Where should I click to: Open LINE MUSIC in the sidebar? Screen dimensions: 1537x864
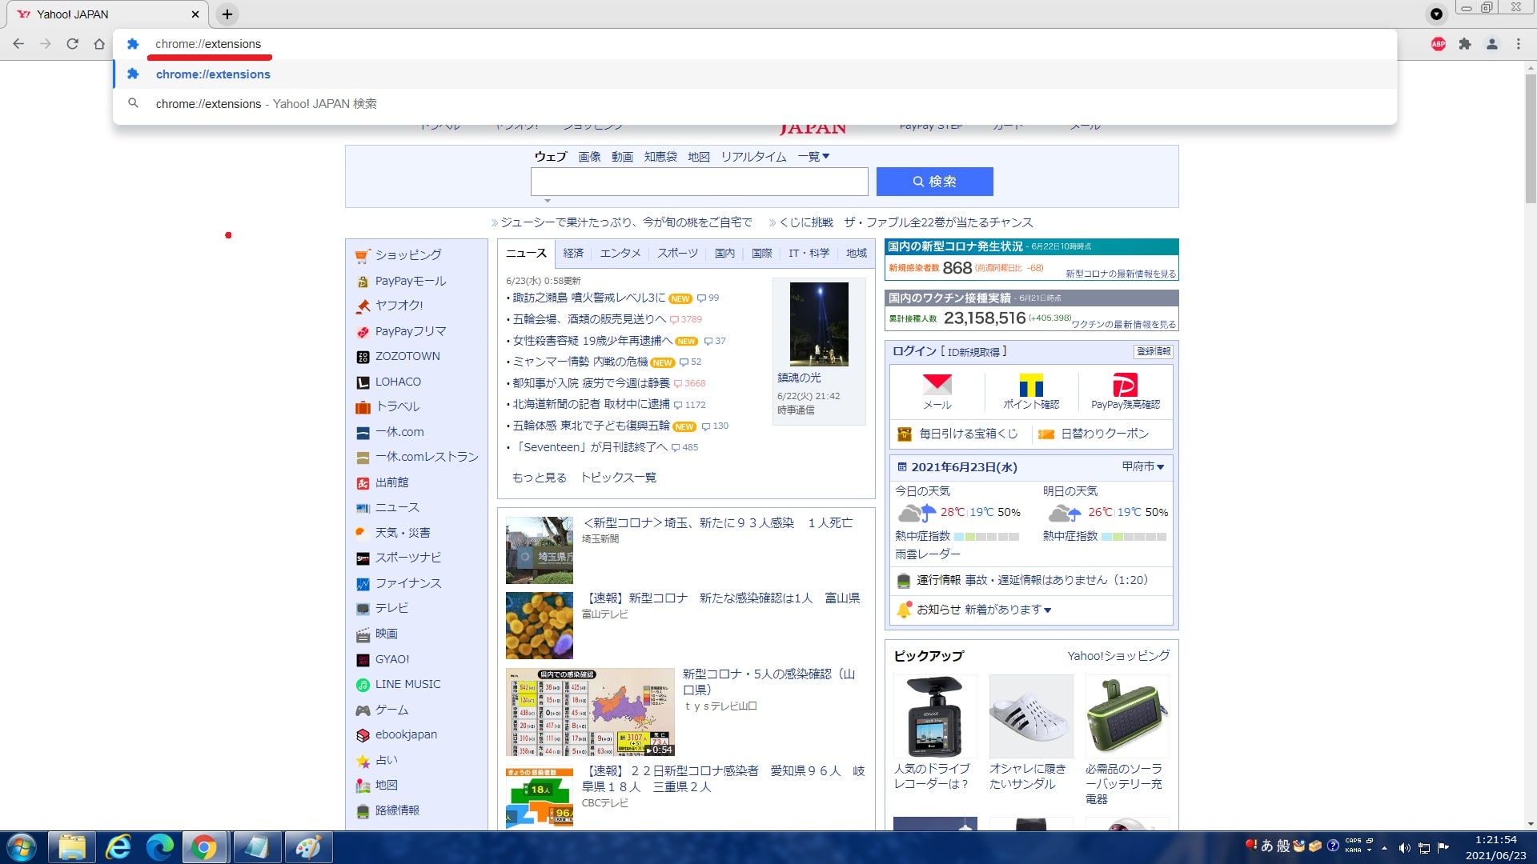(407, 685)
